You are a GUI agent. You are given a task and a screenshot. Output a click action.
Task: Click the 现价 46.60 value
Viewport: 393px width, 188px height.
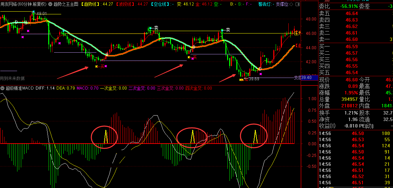pyautogui.click(x=352, y=80)
